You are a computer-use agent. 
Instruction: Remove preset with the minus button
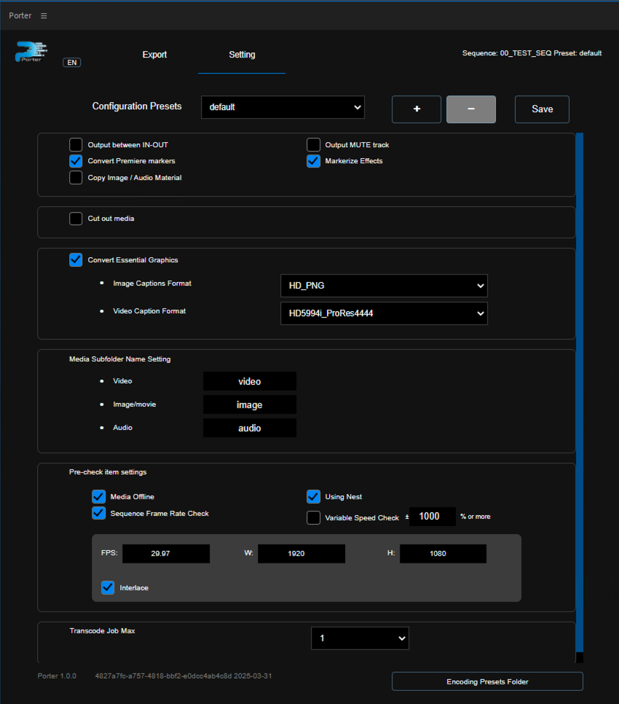470,109
